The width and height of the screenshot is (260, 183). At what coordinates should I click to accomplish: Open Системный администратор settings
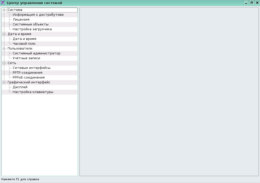pos(37,53)
